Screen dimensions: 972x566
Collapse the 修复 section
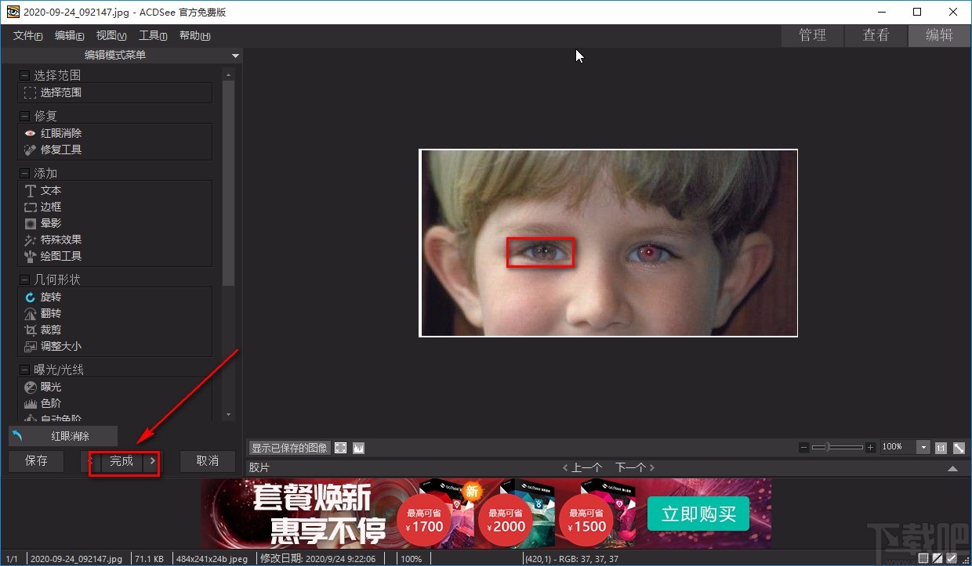pyautogui.click(x=24, y=116)
